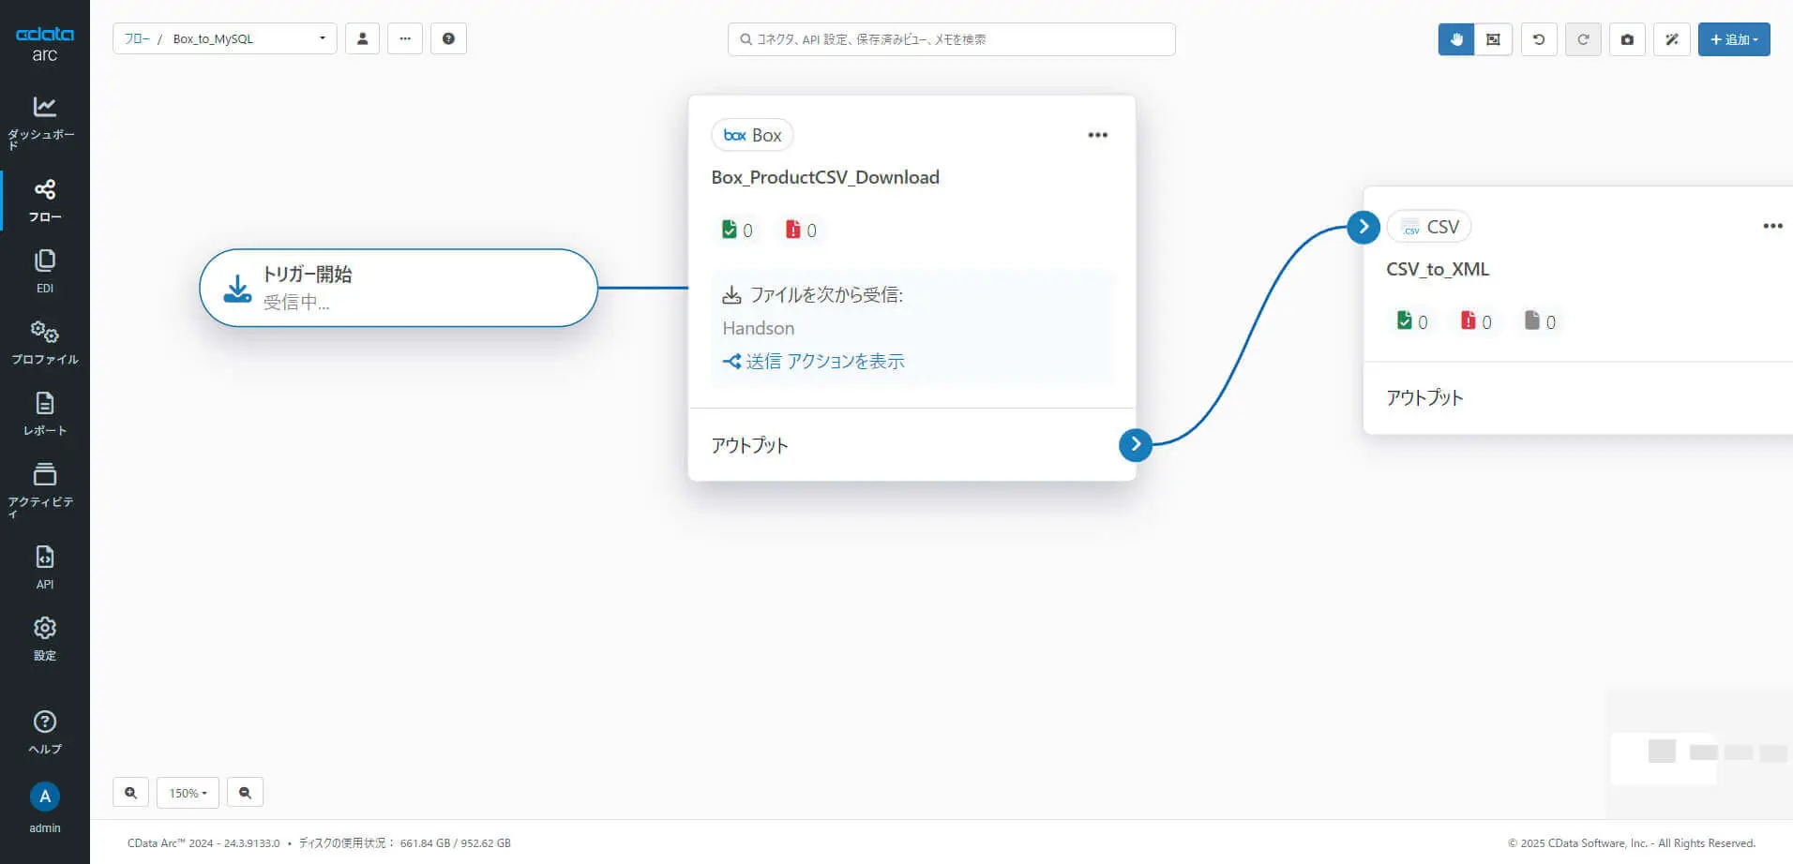
Task: Switch to the selection box mode
Action: [1493, 39]
